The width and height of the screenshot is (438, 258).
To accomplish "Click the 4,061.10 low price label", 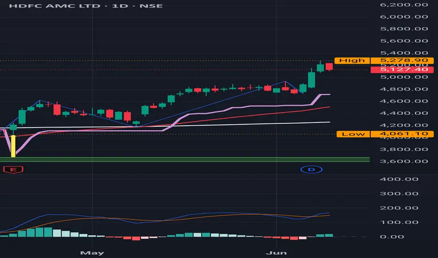I will tap(402, 134).
